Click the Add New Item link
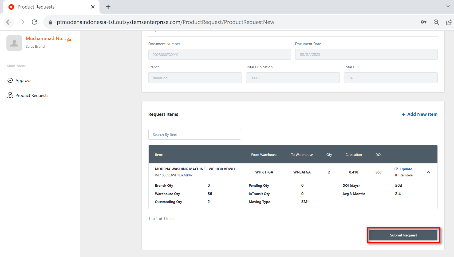The width and height of the screenshot is (454, 257). tap(420, 114)
